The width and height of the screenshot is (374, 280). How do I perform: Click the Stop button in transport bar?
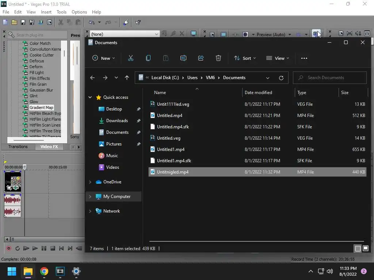pyautogui.click(x=53, y=248)
